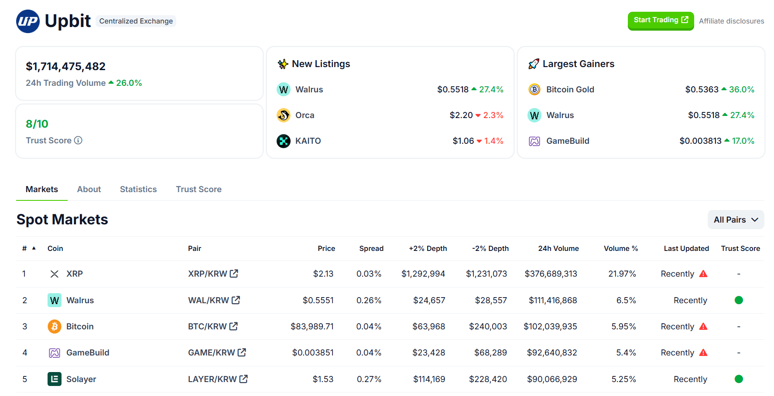Click Orca name in New Listings

(305, 115)
